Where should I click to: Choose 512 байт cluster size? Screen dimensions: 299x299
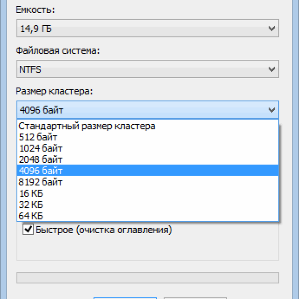click(x=148, y=137)
